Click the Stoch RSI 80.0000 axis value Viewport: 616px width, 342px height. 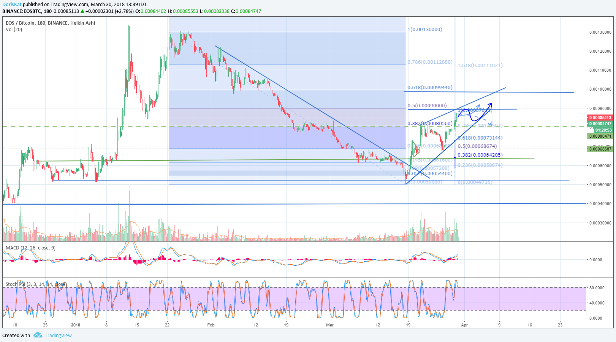coord(597,288)
